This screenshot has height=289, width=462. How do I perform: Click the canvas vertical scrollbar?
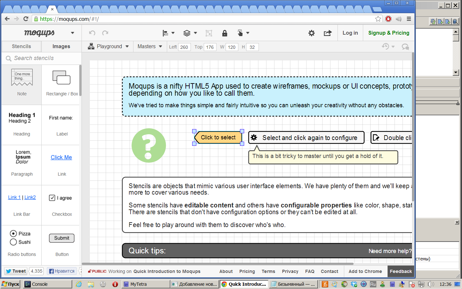[x=413, y=127]
